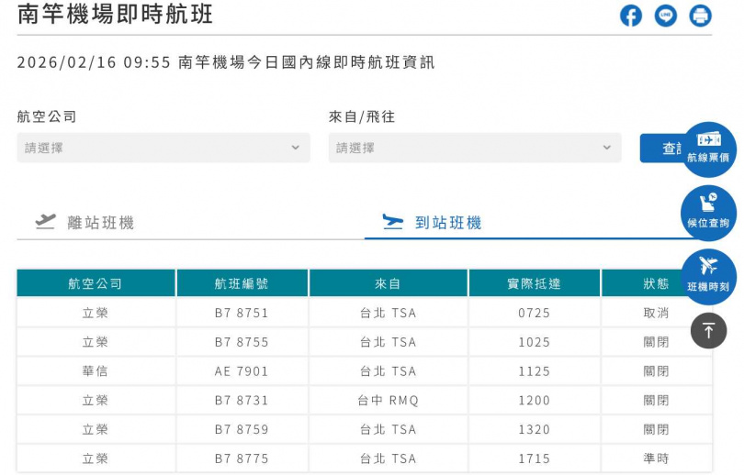Click the 來自 column header
Image resolution: width=744 pixels, height=475 pixels.
[389, 283]
